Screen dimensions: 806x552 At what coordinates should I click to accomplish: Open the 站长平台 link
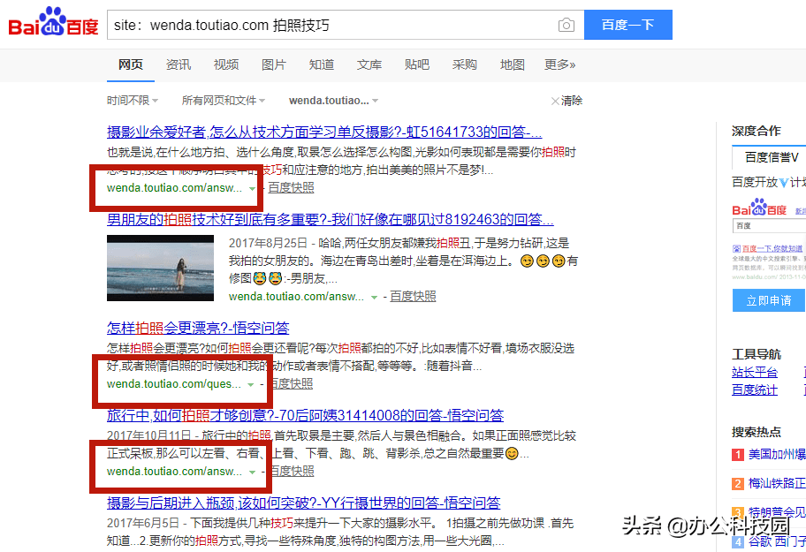point(755,373)
